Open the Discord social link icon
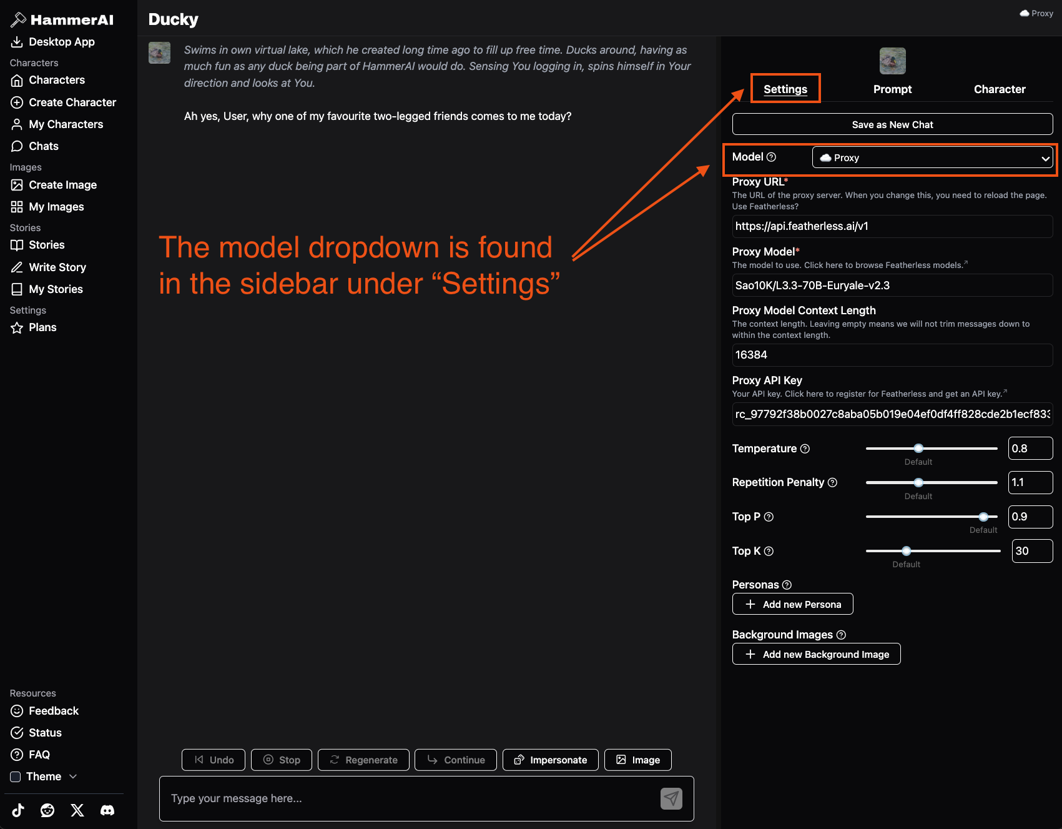Viewport: 1062px width, 829px height. click(107, 810)
